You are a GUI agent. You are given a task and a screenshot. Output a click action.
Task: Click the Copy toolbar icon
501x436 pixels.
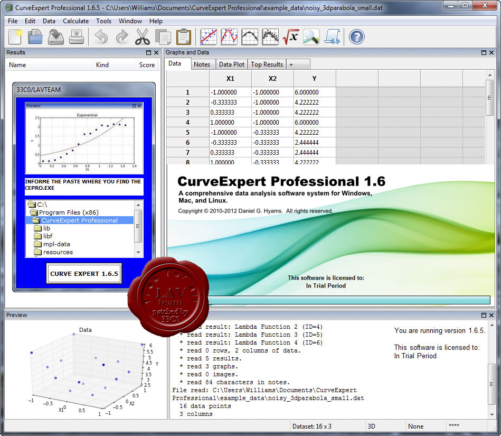click(163, 37)
